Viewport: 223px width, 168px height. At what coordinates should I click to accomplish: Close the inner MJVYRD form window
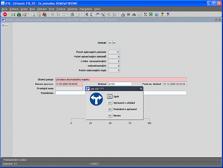click(x=220, y=20)
